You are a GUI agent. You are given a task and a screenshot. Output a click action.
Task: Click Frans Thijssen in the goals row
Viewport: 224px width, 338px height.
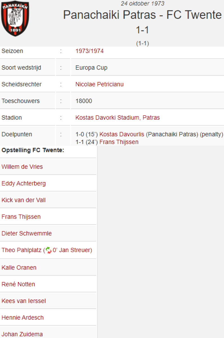click(x=119, y=142)
